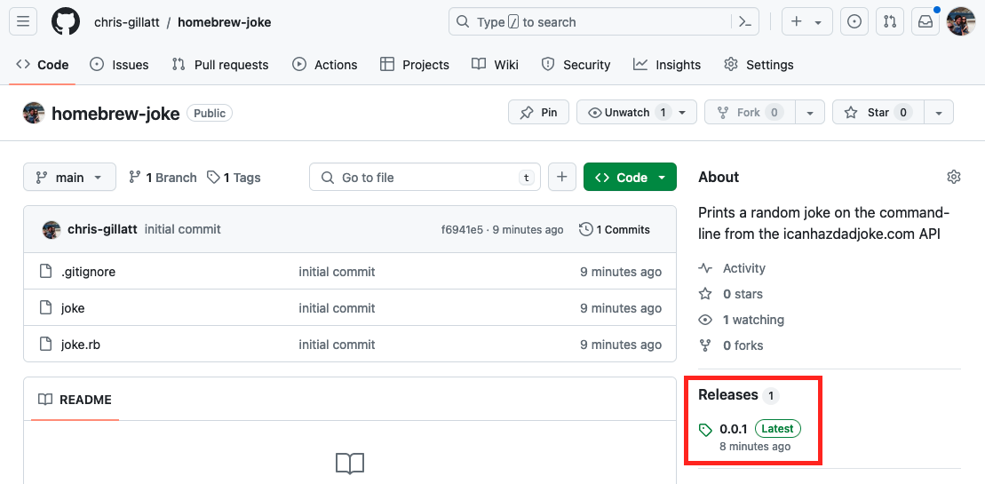Click the GitHub logo icon

pyautogui.click(x=66, y=21)
